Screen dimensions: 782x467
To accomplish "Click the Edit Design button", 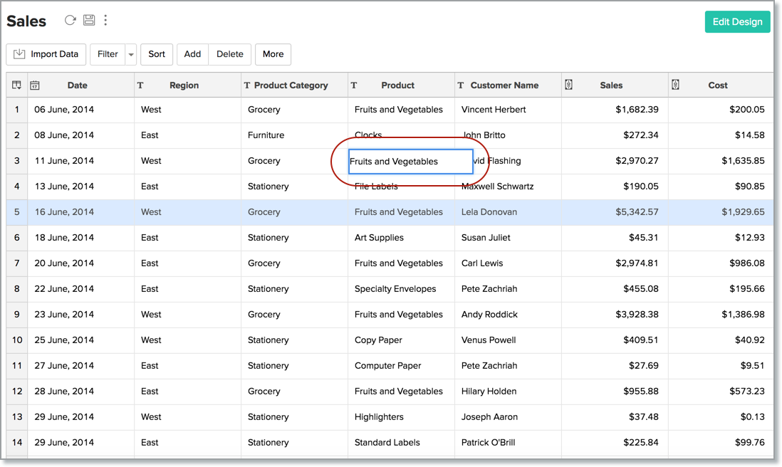I will [x=737, y=21].
